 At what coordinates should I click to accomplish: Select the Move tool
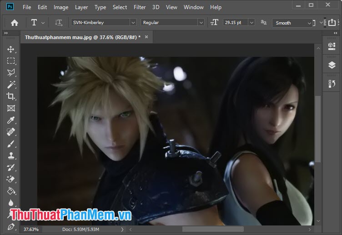click(x=11, y=49)
